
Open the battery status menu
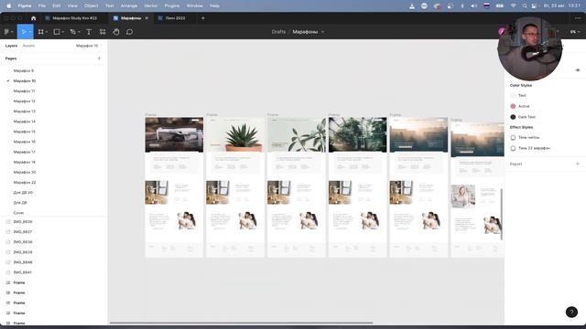click(x=500, y=6)
